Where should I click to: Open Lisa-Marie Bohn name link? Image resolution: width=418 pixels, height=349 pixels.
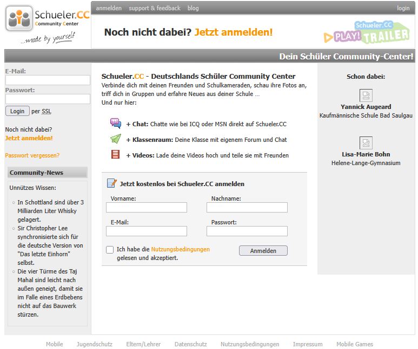click(366, 154)
